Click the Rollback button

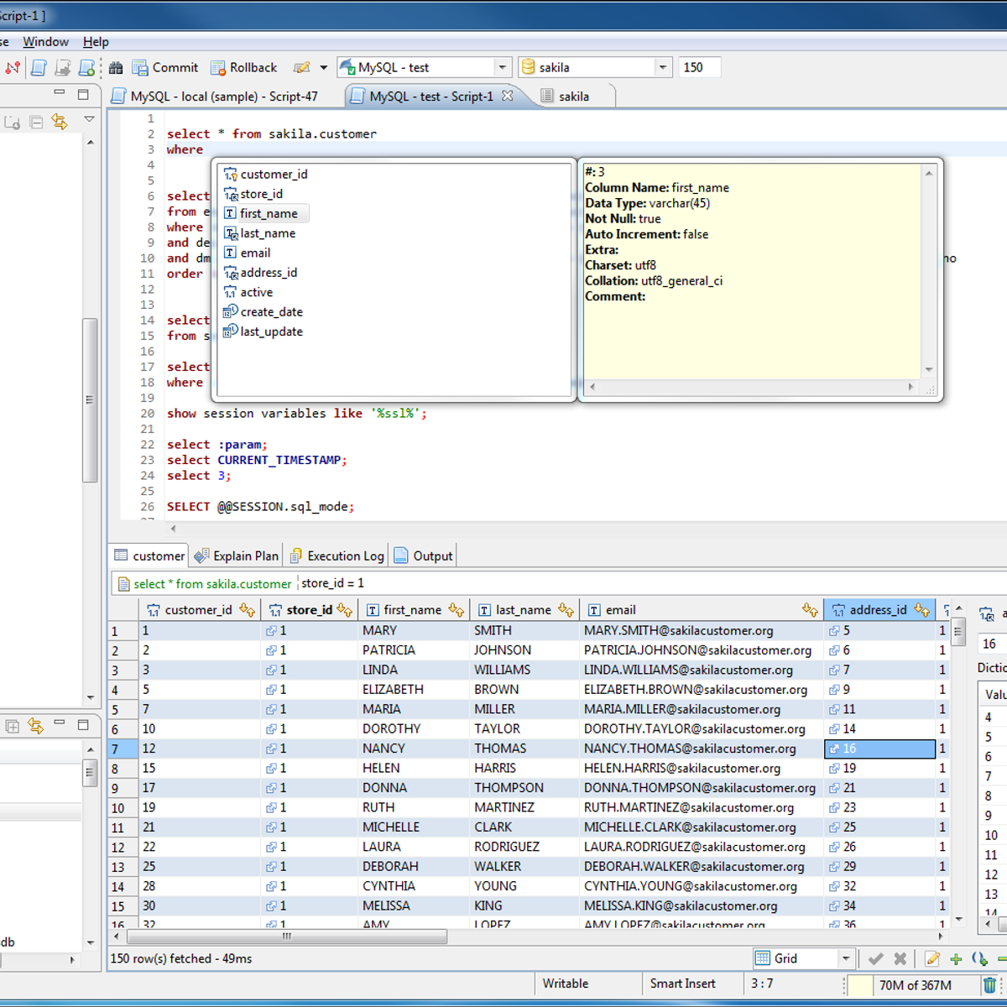pyautogui.click(x=243, y=68)
